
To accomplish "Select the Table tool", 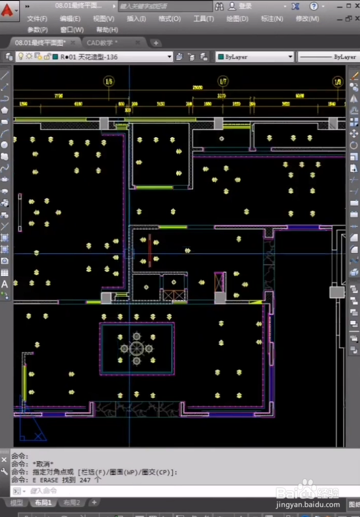I will coord(5,273).
